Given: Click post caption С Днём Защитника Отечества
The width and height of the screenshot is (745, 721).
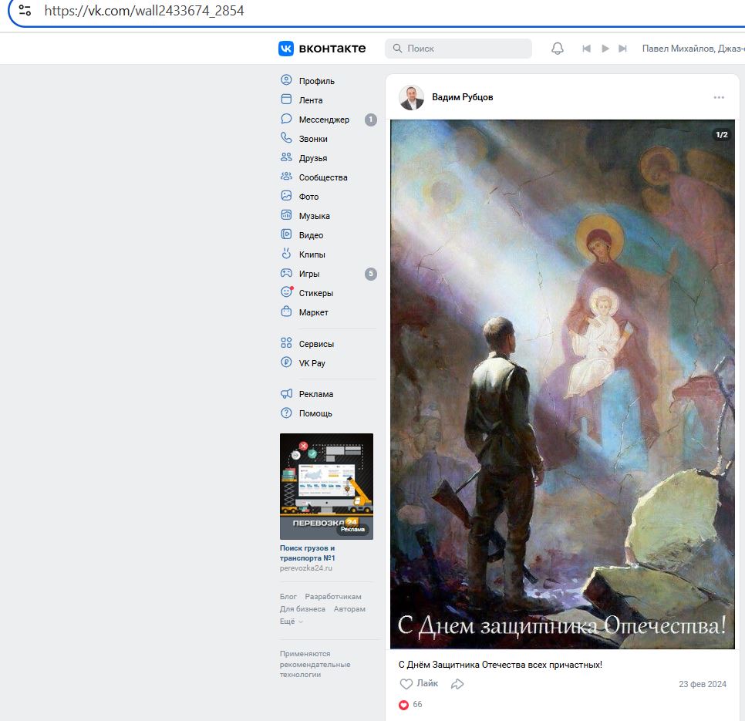Looking at the screenshot, I should [501, 665].
